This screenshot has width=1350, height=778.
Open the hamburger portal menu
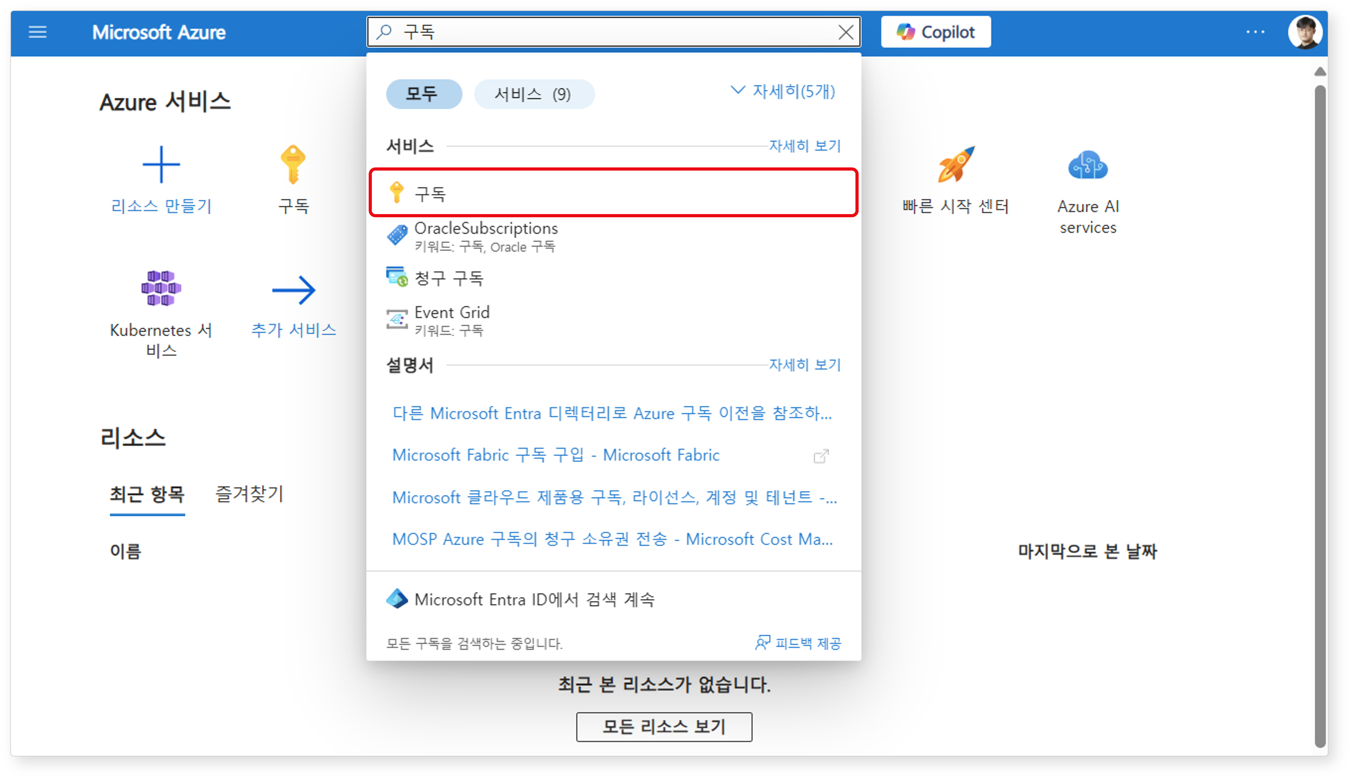coord(37,32)
